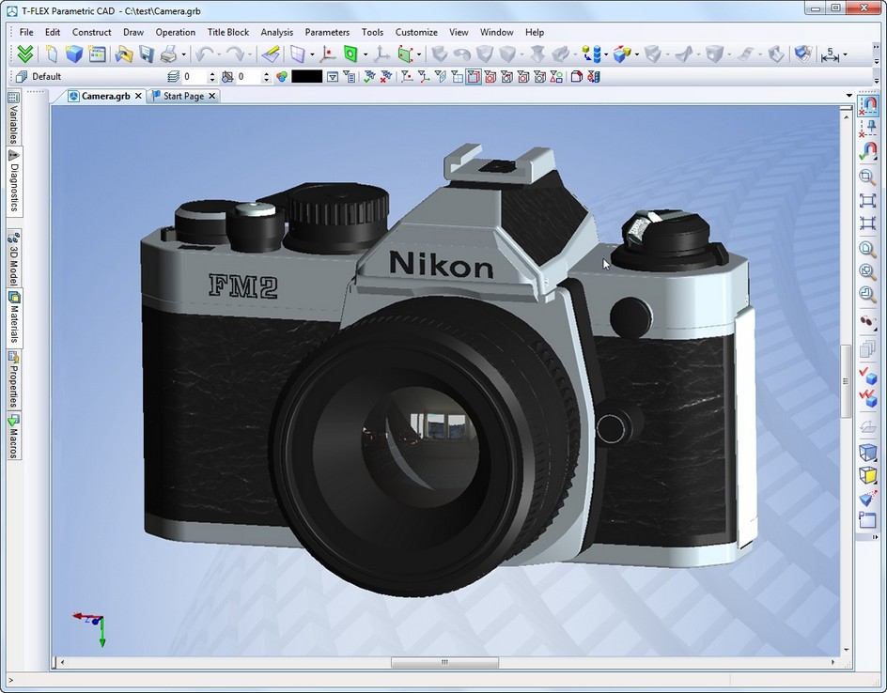Viewport: 887px width, 693px height.
Task: Click the Save document icon
Action: [x=147, y=54]
